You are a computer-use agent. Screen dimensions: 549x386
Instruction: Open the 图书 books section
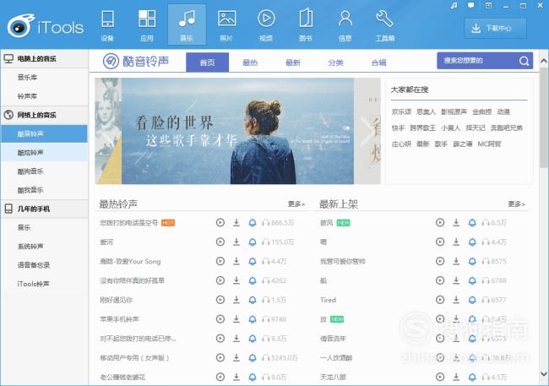pos(306,25)
